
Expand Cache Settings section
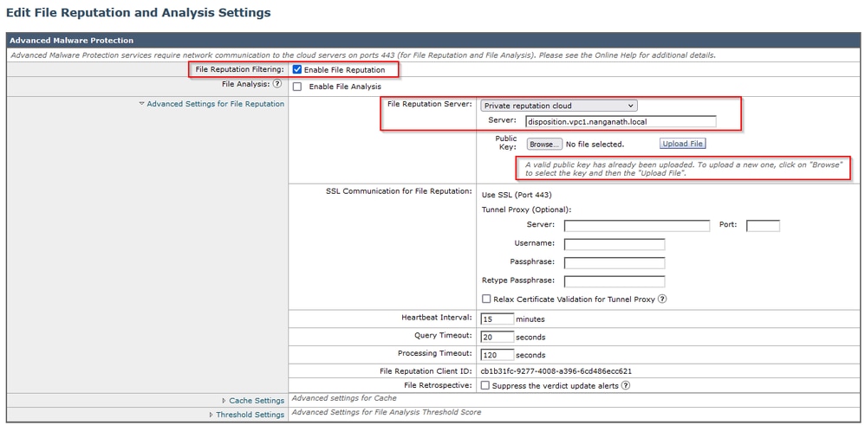click(x=253, y=401)
